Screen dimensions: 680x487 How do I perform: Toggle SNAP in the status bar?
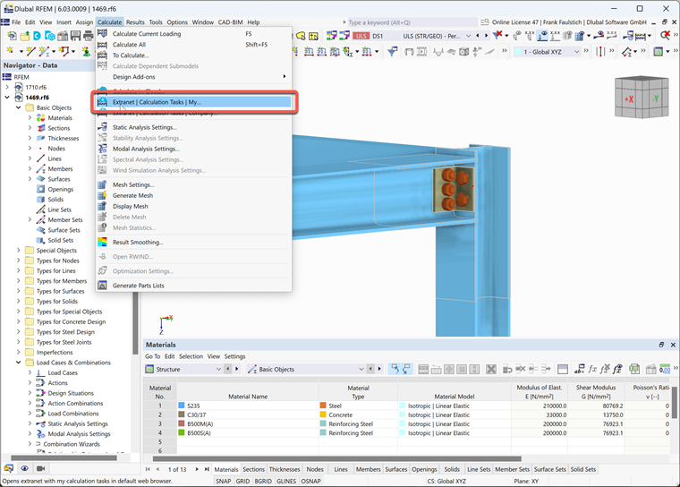tap(224, 481)
